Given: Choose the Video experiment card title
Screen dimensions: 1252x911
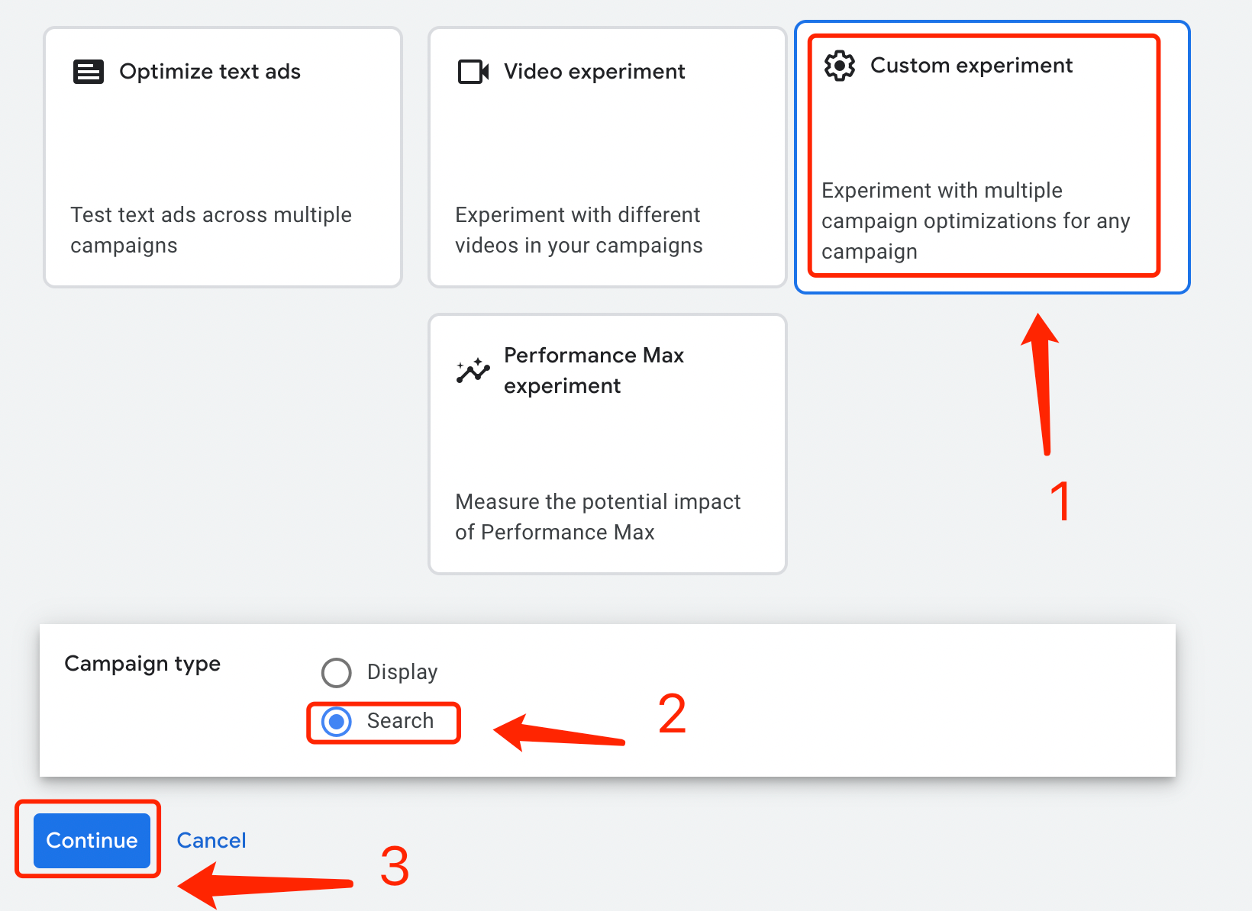Looking at the screenshot, I should (594, 72).
